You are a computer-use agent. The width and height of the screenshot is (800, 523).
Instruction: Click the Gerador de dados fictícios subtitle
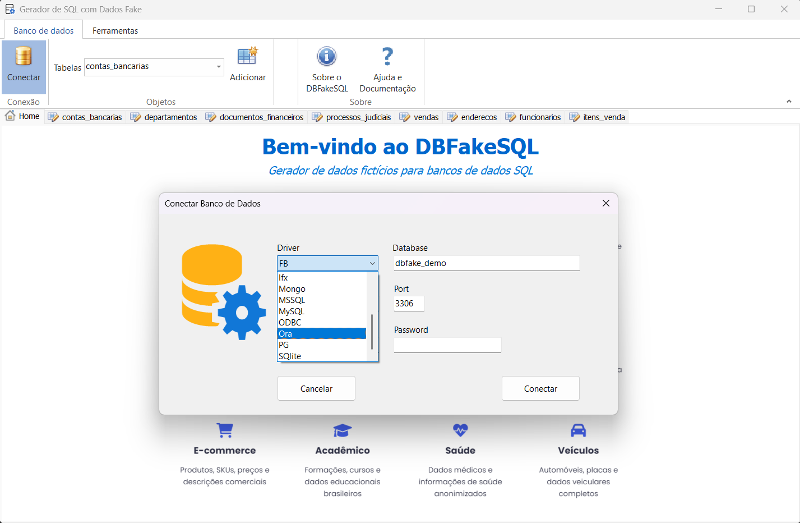400,171
